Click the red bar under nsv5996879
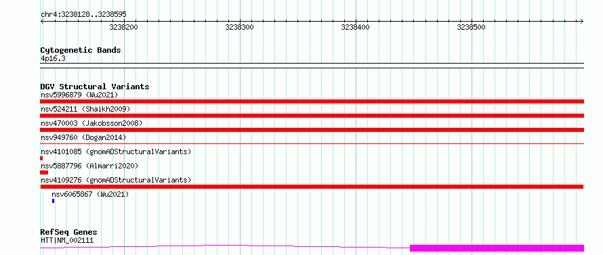The height and width of the screenshot is (255, 603). click(x=312, y=101)
